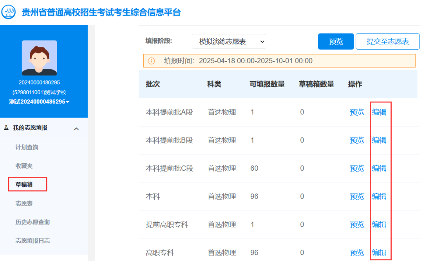This screenshot has width=423, height=261.
Task: Click the blue 预览 button
Action: (336, 41)
